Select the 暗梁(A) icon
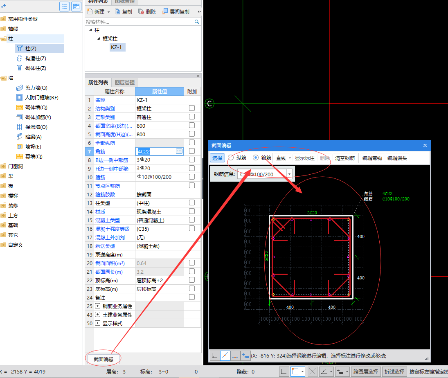Image resolution: width=448 pixels, height=378 pixels. (19, 137)
